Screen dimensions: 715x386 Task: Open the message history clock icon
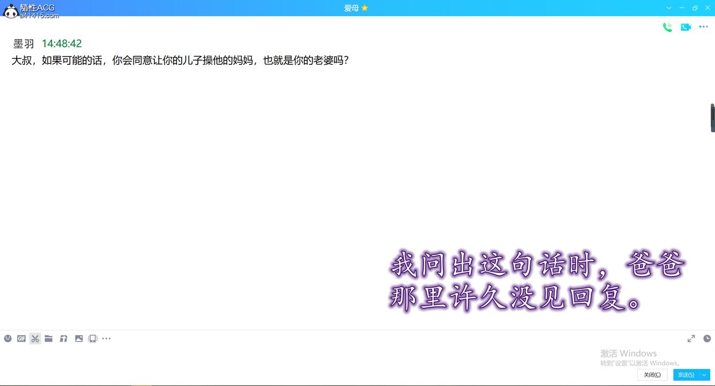pos(707,338)
